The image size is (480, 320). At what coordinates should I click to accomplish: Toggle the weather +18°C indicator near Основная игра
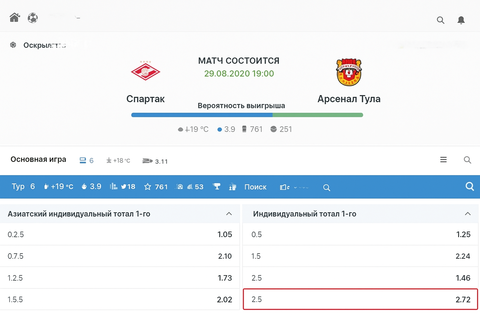[x=118, y=160]
